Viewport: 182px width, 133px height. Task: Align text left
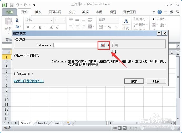tap(71, 26)
